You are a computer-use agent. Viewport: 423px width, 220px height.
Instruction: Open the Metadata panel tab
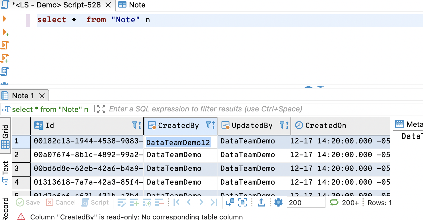click(409, 124)
